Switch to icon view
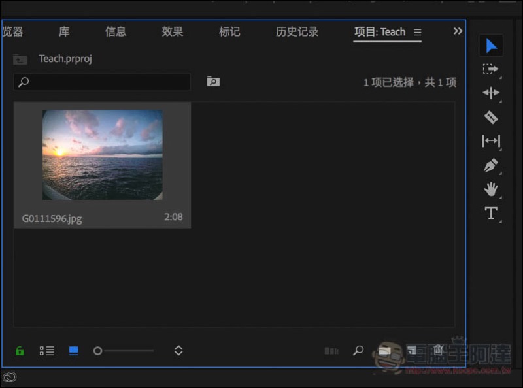523x388 pixels. (x=74, y=351)
